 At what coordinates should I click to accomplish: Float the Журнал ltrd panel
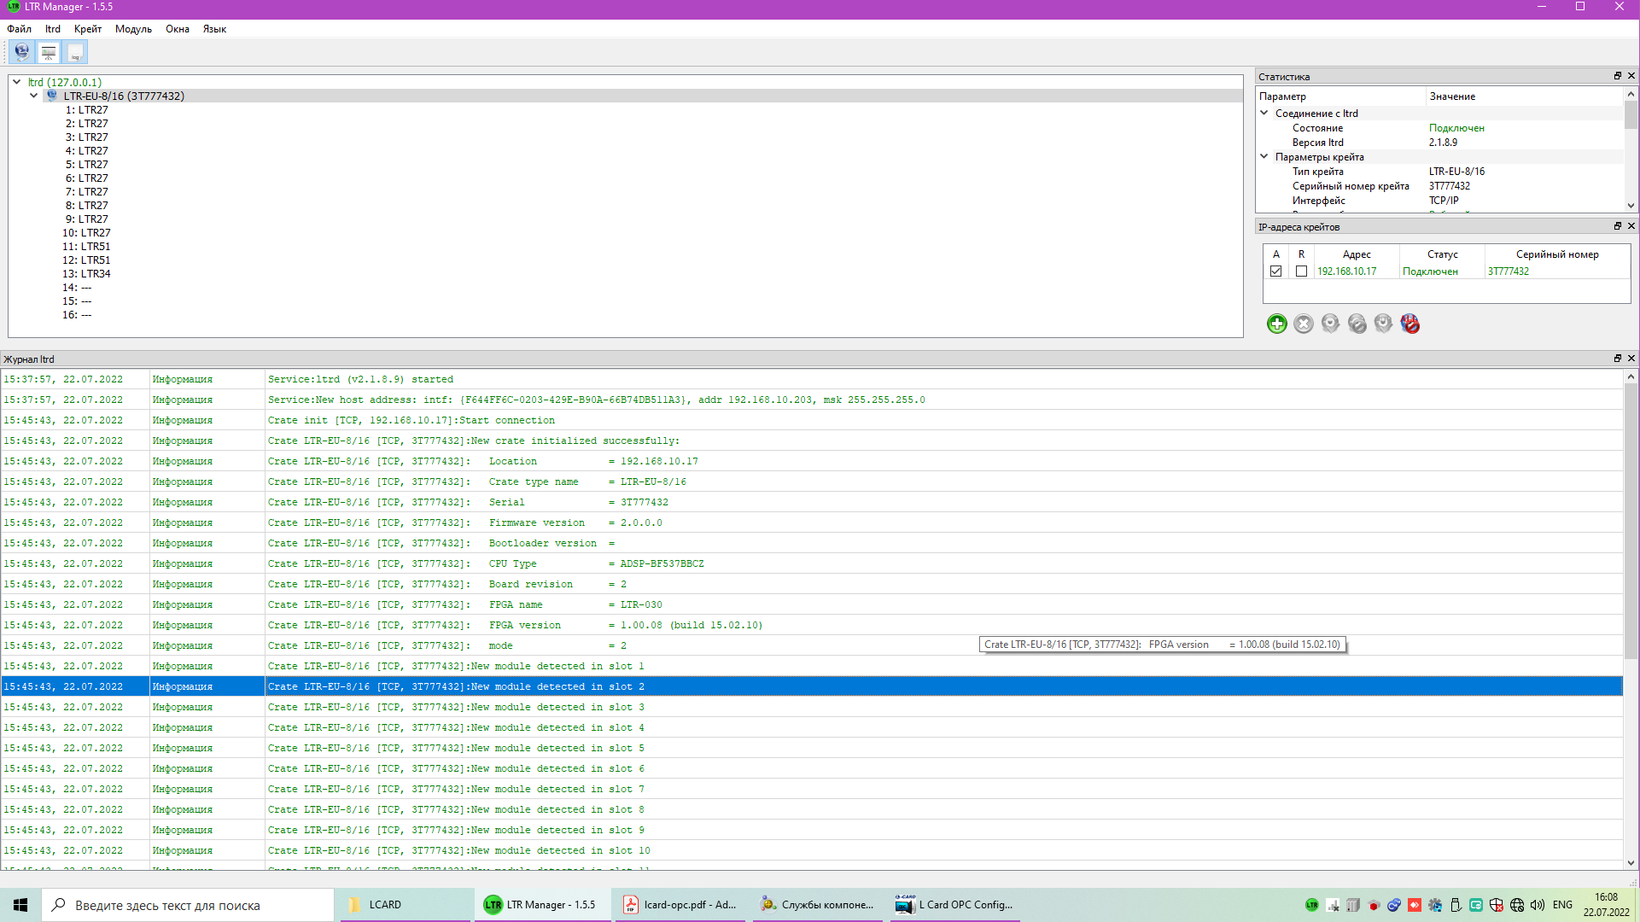[1617, 359]
